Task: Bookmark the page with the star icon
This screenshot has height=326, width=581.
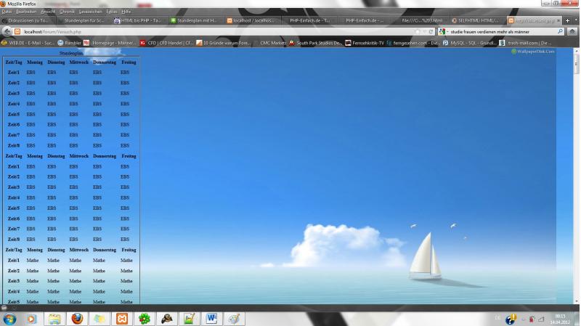Action: (x=417, y=32)
